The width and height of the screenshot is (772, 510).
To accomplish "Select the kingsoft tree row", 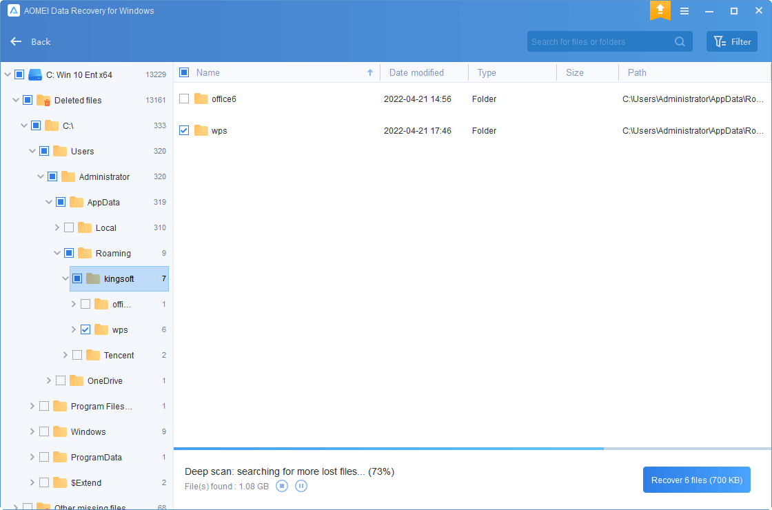I will point(119,278).
